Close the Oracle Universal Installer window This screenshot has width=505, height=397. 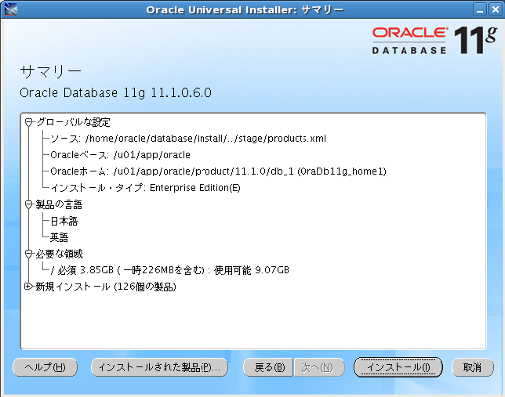click(495, 9)
